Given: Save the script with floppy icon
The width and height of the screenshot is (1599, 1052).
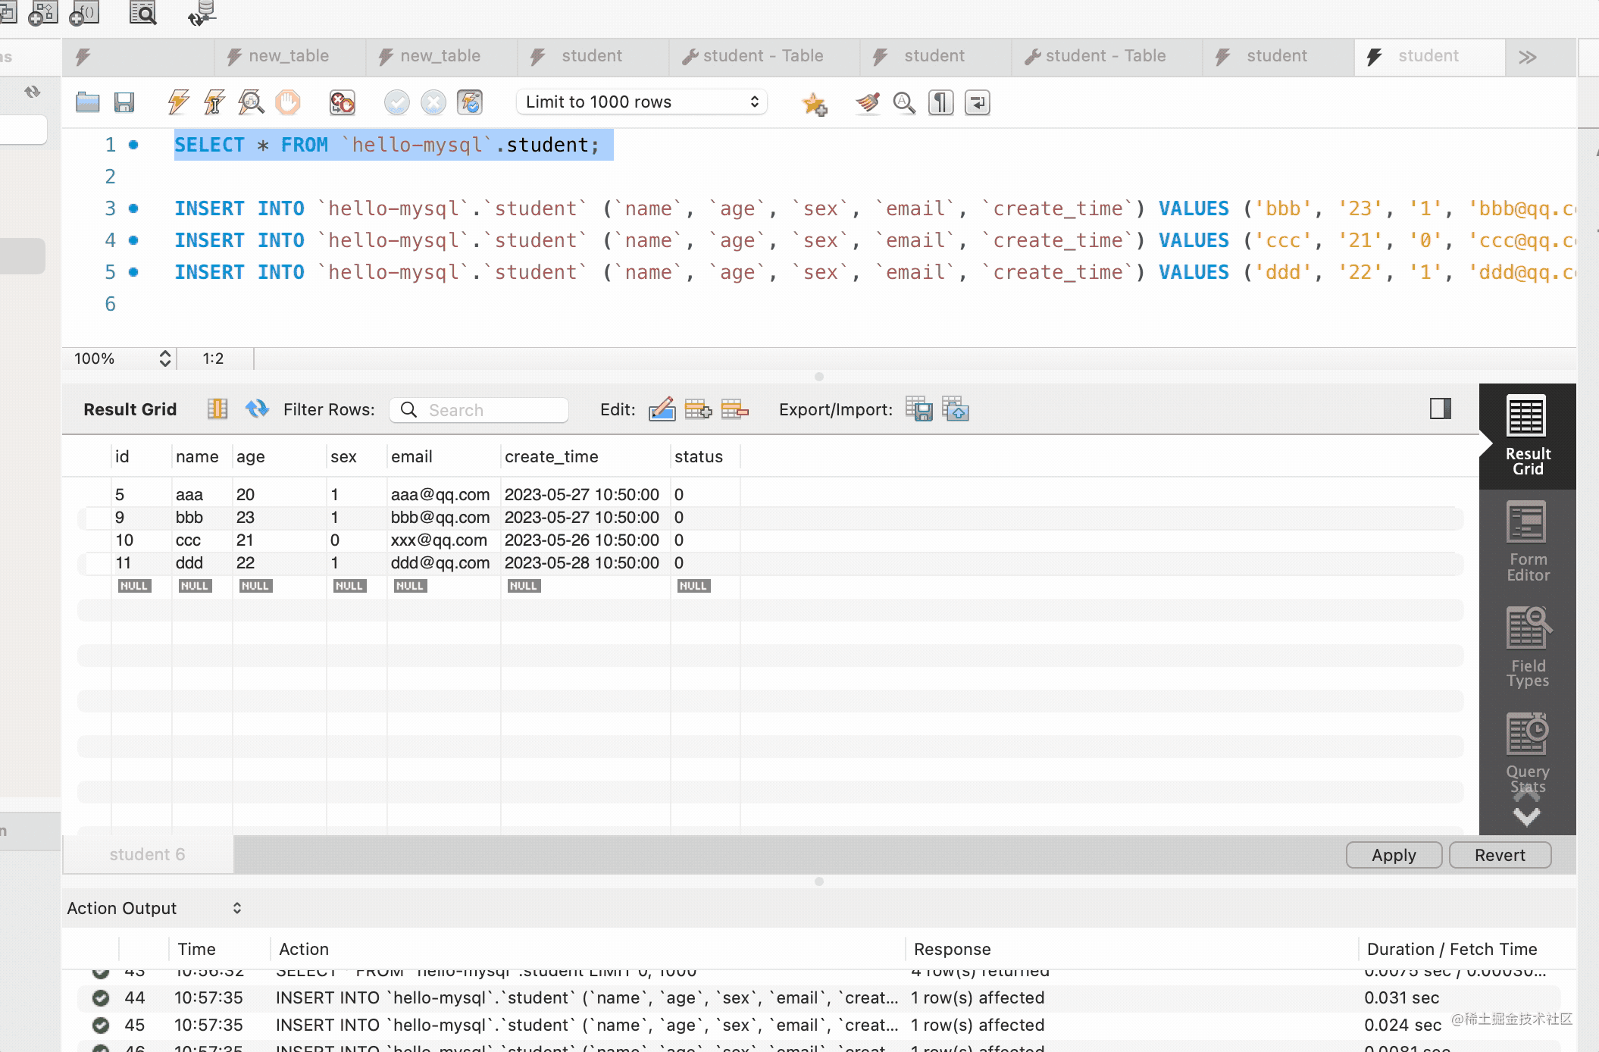Looking at the screenshot, I should click(x=124, y=102).
